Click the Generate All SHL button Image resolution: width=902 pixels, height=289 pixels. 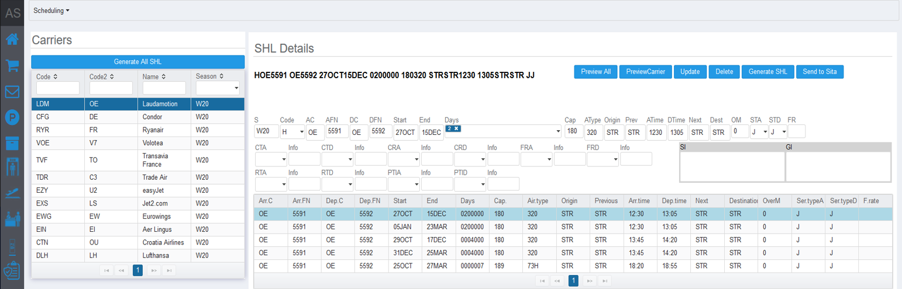coord(137,62)
